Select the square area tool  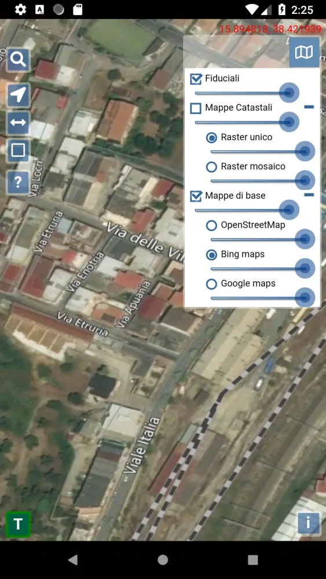tap(18, 151)
